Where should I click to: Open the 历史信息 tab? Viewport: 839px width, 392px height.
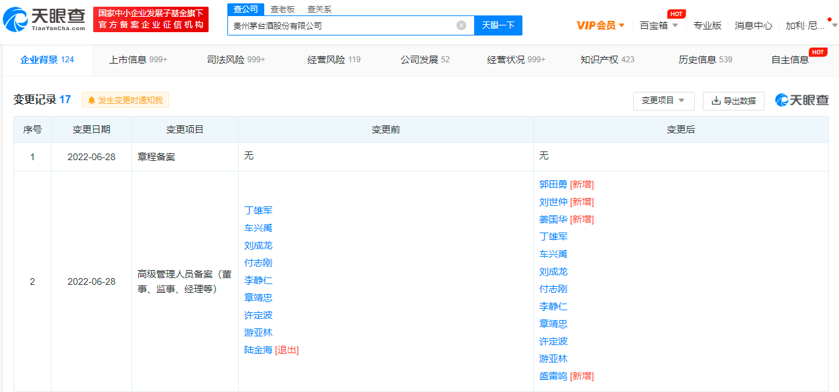point(706,60)
